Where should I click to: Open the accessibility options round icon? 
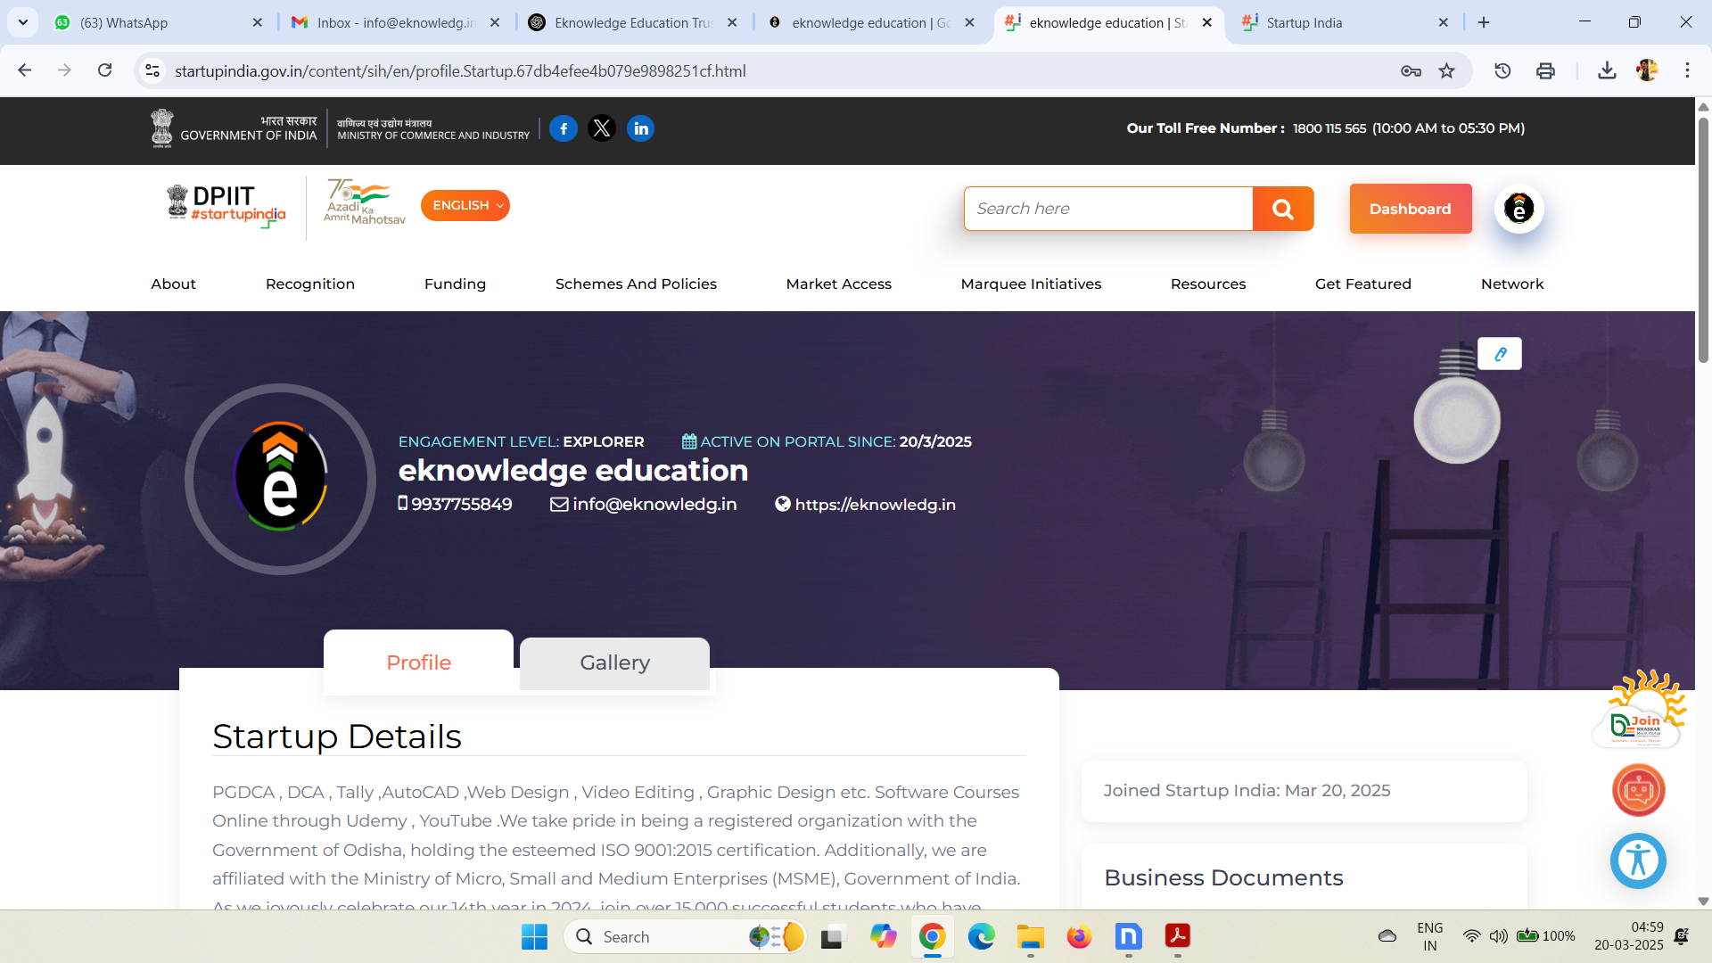tap(1638, 861)
